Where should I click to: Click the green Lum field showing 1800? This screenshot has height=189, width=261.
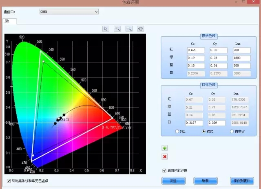click(241, 58)
